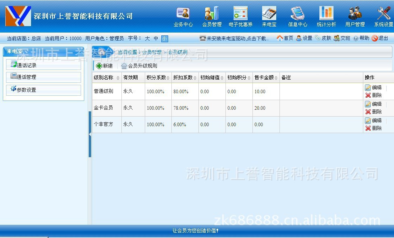
Task: Open the 电子优惠券 coupon icon
Action: point(240,14)
